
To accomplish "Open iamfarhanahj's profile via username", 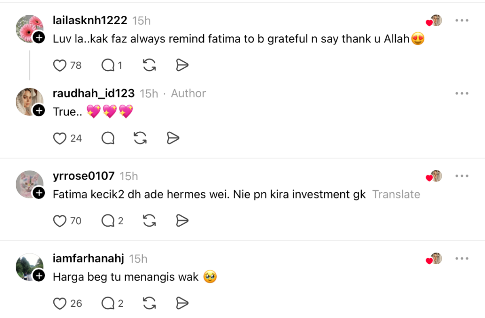I will (x=88, y=259).
